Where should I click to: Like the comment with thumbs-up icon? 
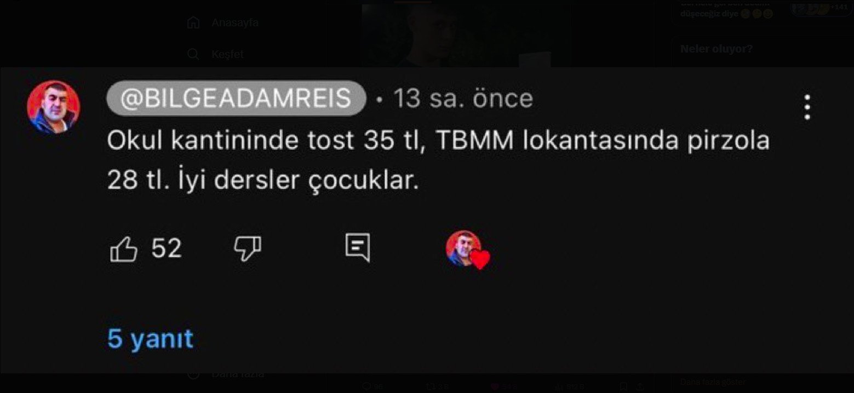[123, 249]
